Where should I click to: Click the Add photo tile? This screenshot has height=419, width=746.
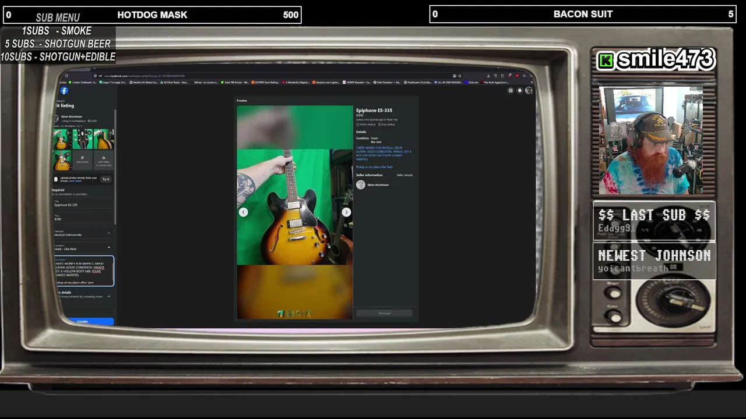point(83,160)
